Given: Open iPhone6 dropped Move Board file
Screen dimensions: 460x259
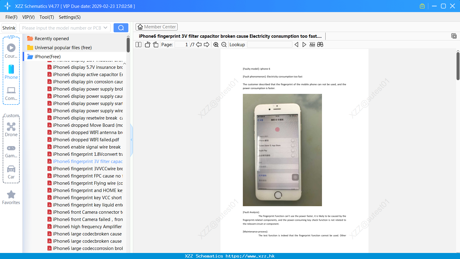Looking at the screenshot, I should pyautogui.click(x=85, y=125).
